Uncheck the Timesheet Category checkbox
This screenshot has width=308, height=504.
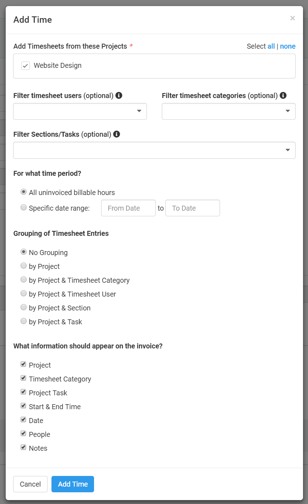click(x=23, y=378)
